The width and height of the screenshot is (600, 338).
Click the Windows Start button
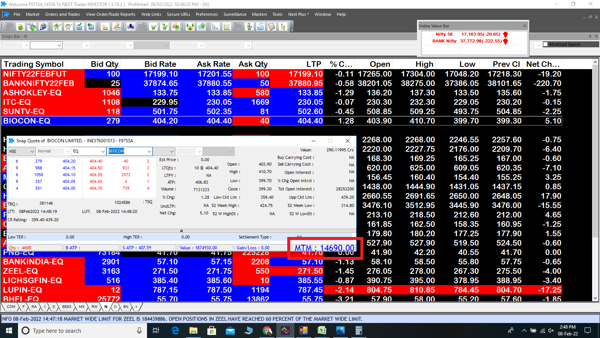click(9, 330)
